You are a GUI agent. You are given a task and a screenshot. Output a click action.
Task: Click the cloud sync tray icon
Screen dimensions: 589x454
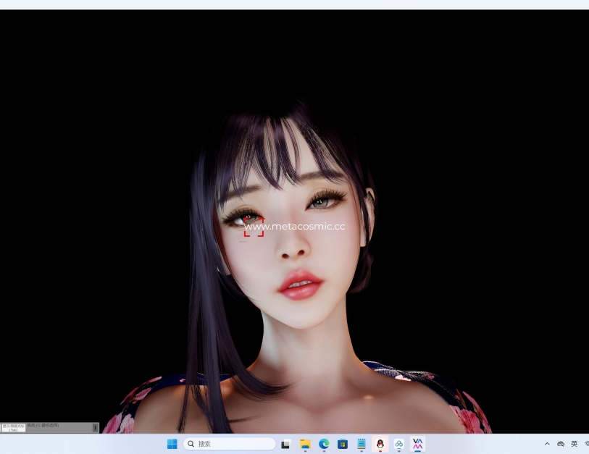tap(561, 444)
